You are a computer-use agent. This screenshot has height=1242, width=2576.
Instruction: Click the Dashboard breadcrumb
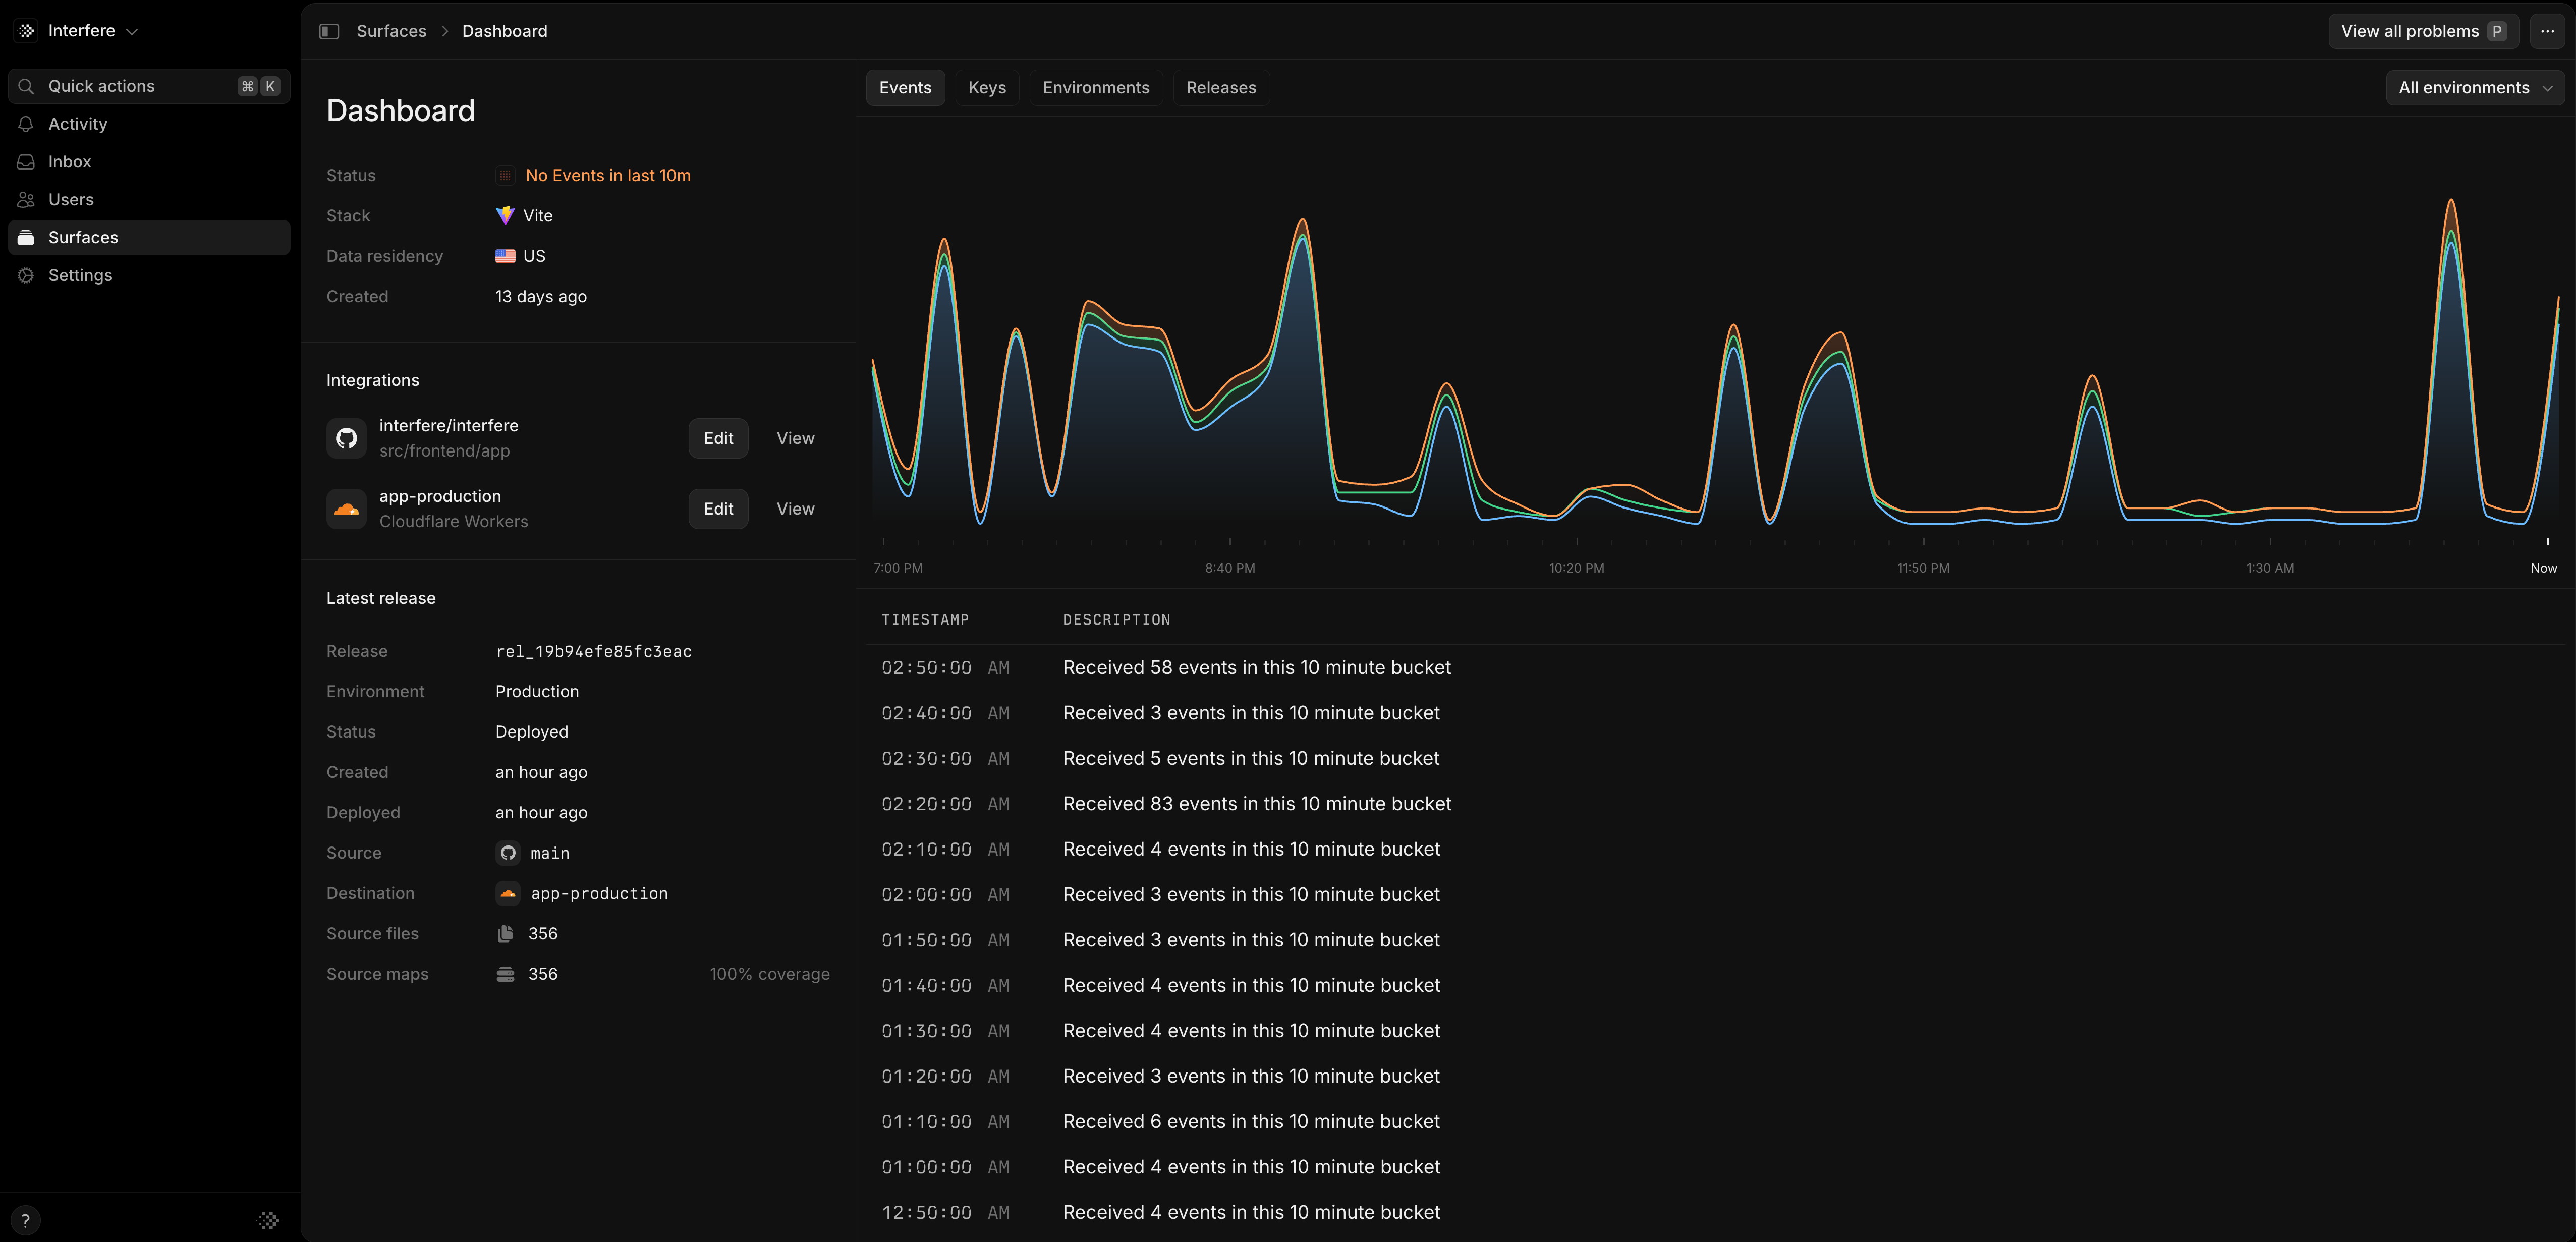click(504, 31)
